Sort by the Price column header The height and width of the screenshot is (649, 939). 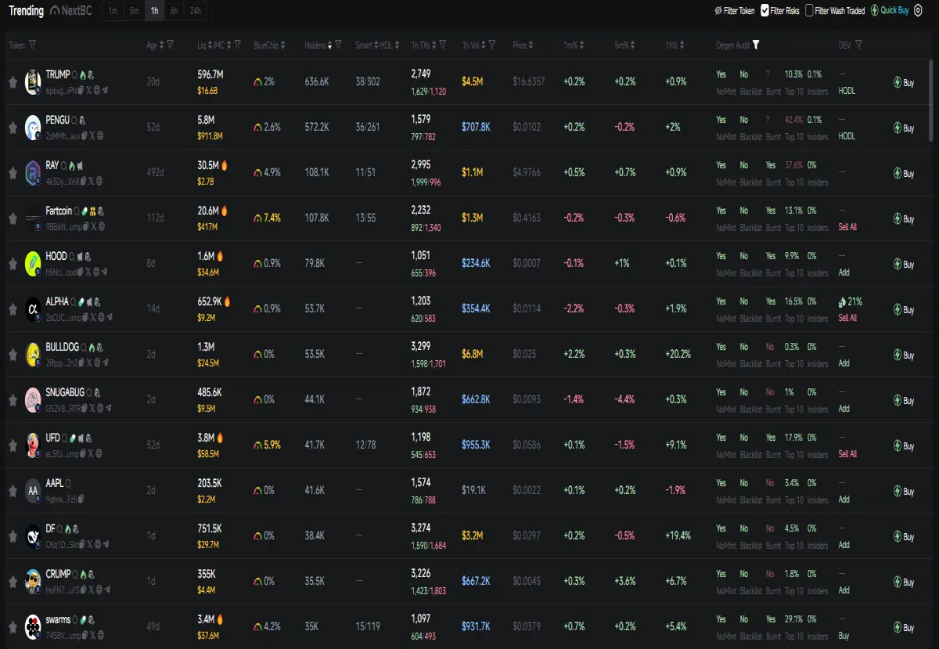pyautogui.click(x=522, y=45)
